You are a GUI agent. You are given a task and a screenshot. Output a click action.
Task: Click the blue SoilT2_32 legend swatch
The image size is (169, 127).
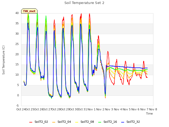(123, 122)
